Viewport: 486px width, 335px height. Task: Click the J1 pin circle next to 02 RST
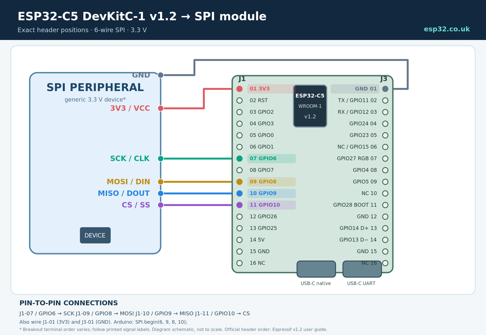(239, 100)
